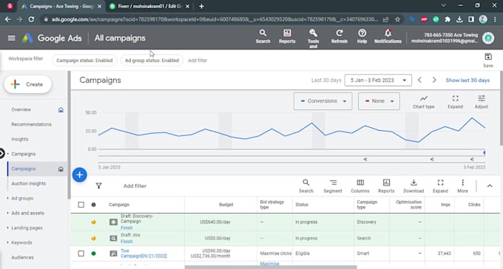Click the green status dot of Tow Campaign
The width and height of the screenshot is (503, 269).
(93, 253)
